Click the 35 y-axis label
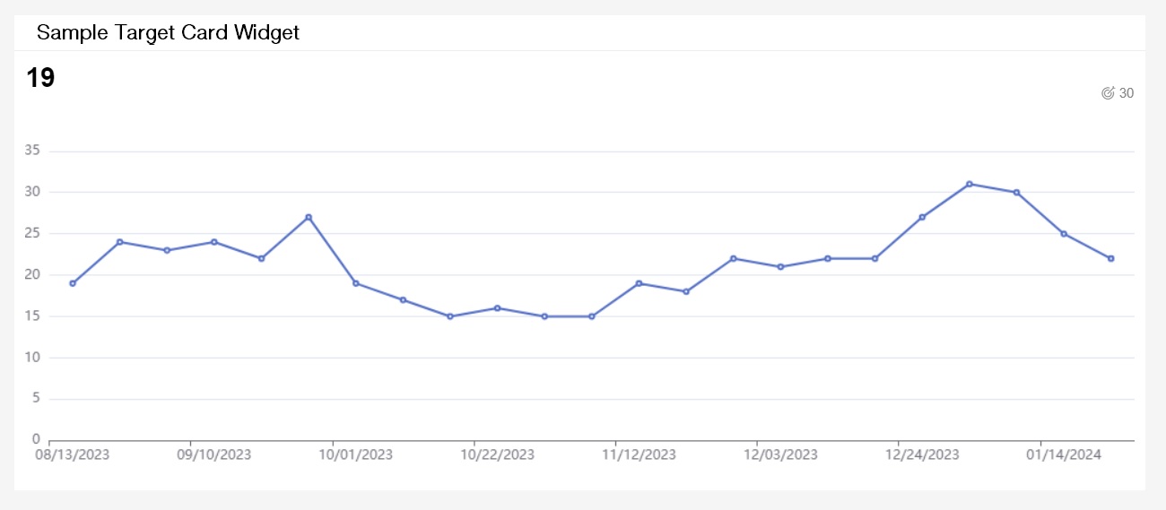Viewport: 1166px width, 510px height. pyautogui.click(x=32, y=151)
